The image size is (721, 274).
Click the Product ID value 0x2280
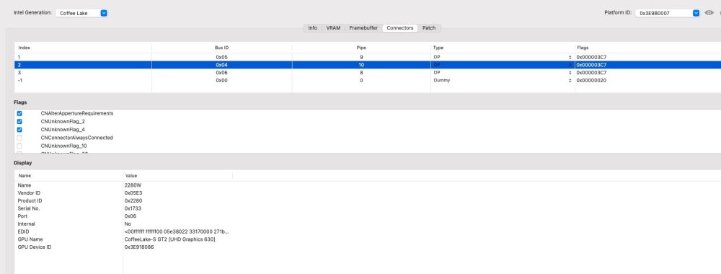pos(134,201)
